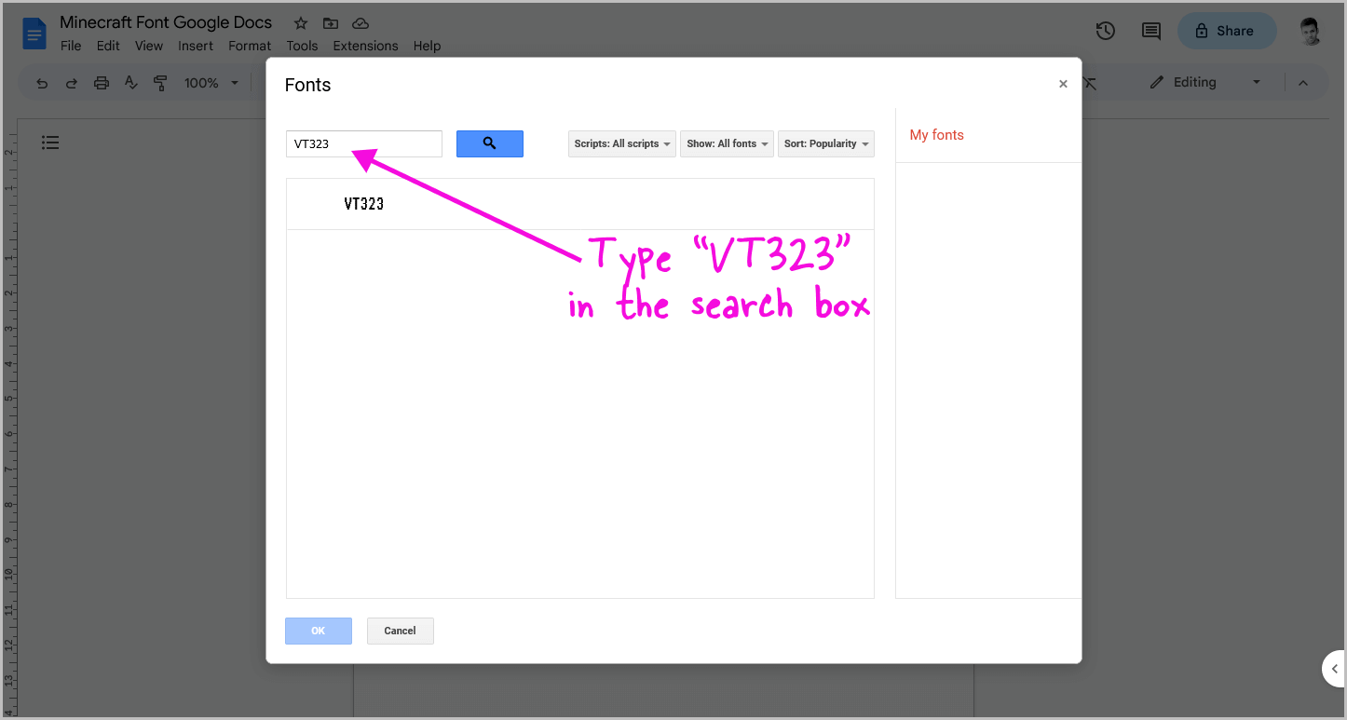Click the Cancel button

pos(400,631)
